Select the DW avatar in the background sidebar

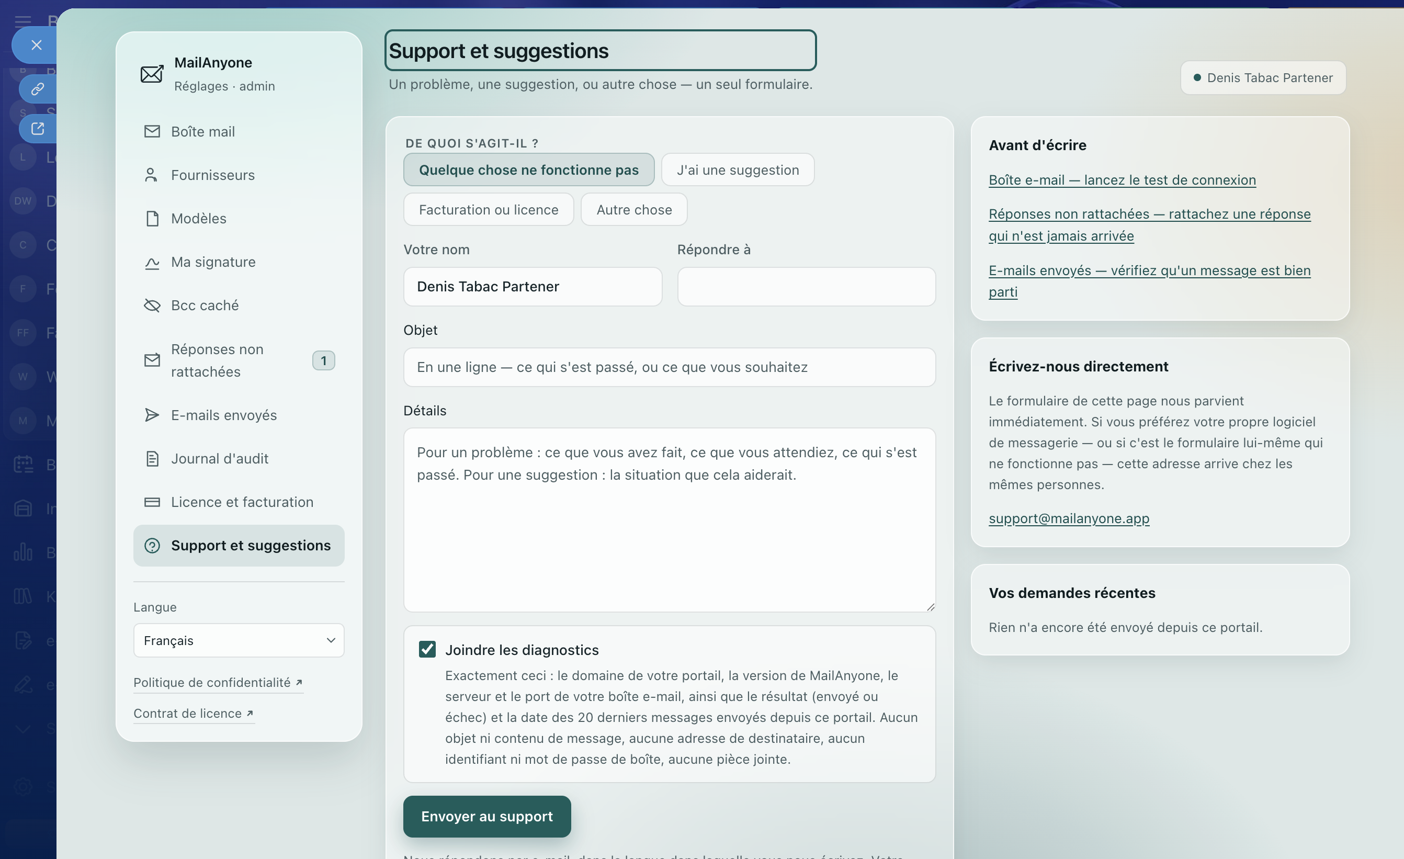click(x=23, y=201)
